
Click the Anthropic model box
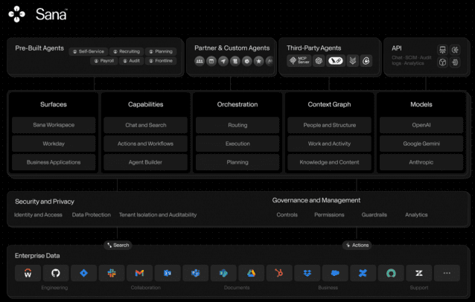[421, 162]
